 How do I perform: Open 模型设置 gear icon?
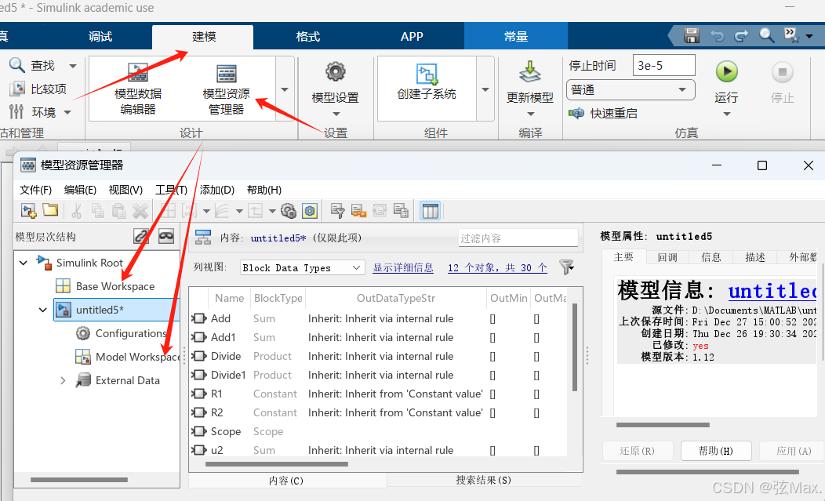tap(335, 71)
